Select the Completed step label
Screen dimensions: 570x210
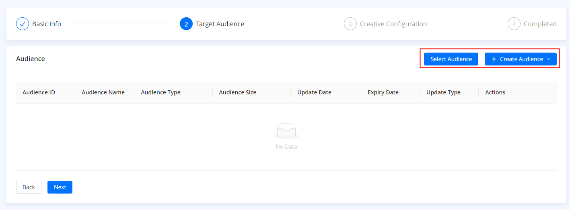point(540,24)
